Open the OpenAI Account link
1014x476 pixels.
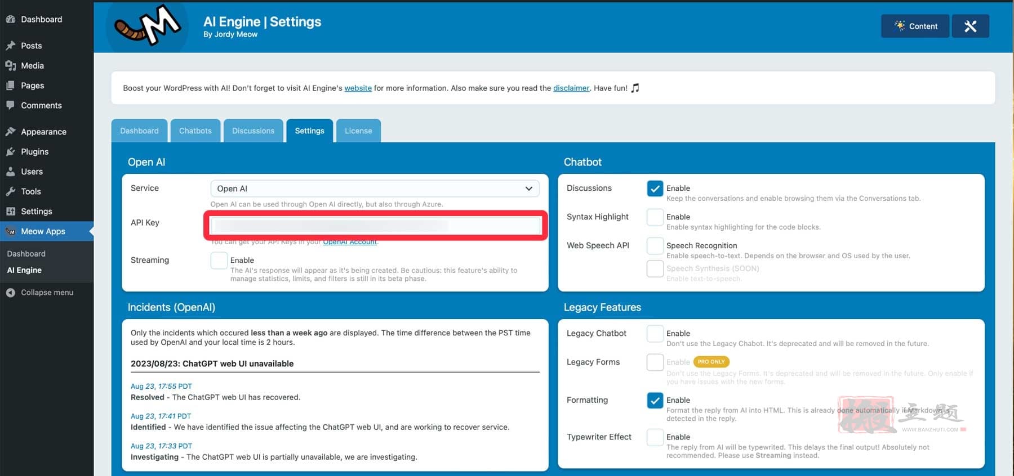pos(350,242)
